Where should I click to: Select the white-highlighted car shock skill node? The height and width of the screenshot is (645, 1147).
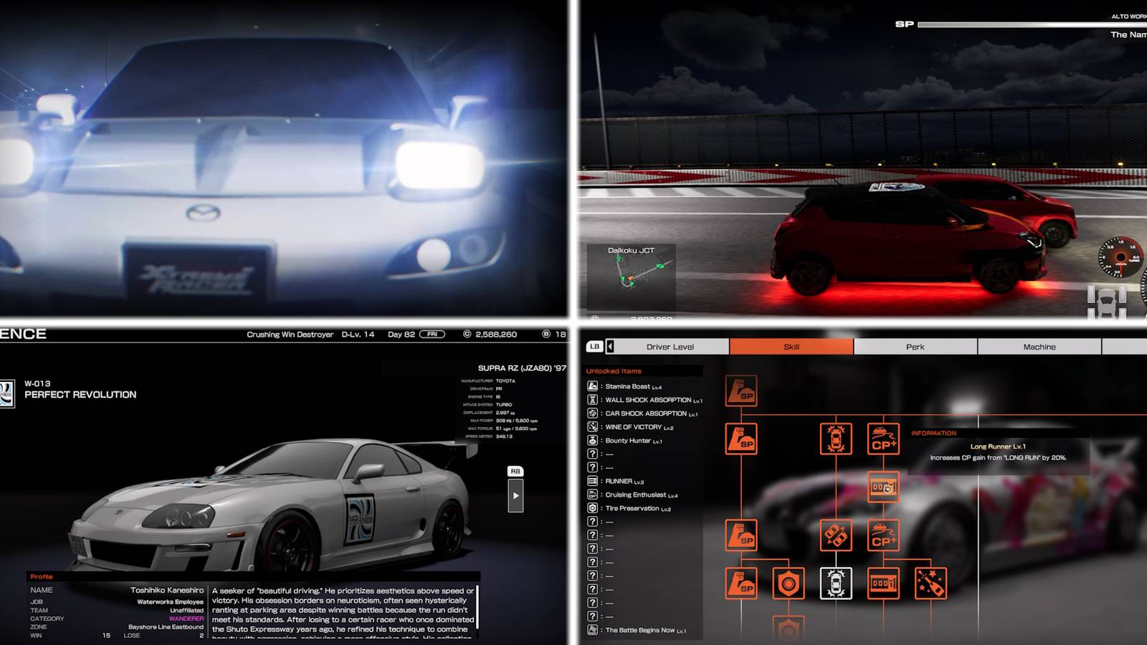coord(836,583)
